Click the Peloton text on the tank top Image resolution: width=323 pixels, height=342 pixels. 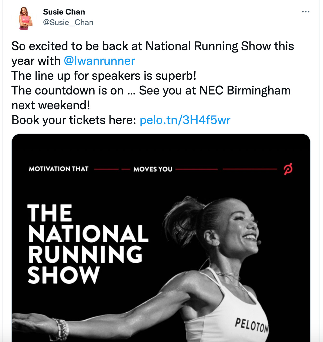251,325
